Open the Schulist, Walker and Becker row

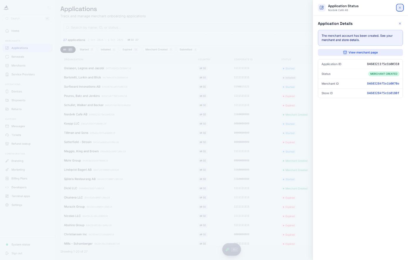coord(186,105)
